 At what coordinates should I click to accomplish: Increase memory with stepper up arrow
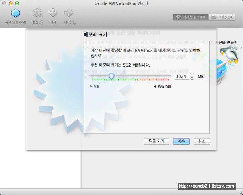192,75
